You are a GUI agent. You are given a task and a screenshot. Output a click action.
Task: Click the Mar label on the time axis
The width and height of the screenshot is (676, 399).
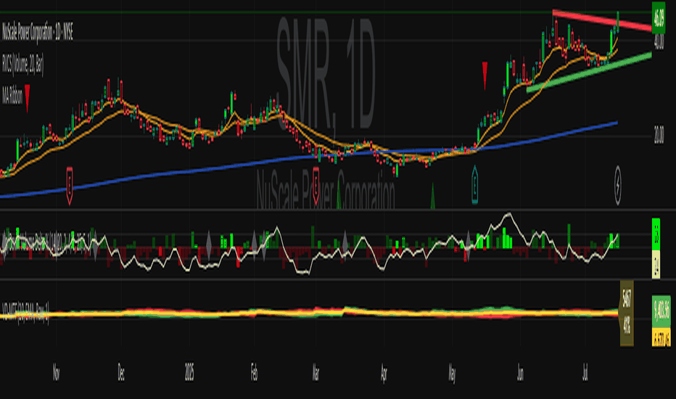(316, 373)
